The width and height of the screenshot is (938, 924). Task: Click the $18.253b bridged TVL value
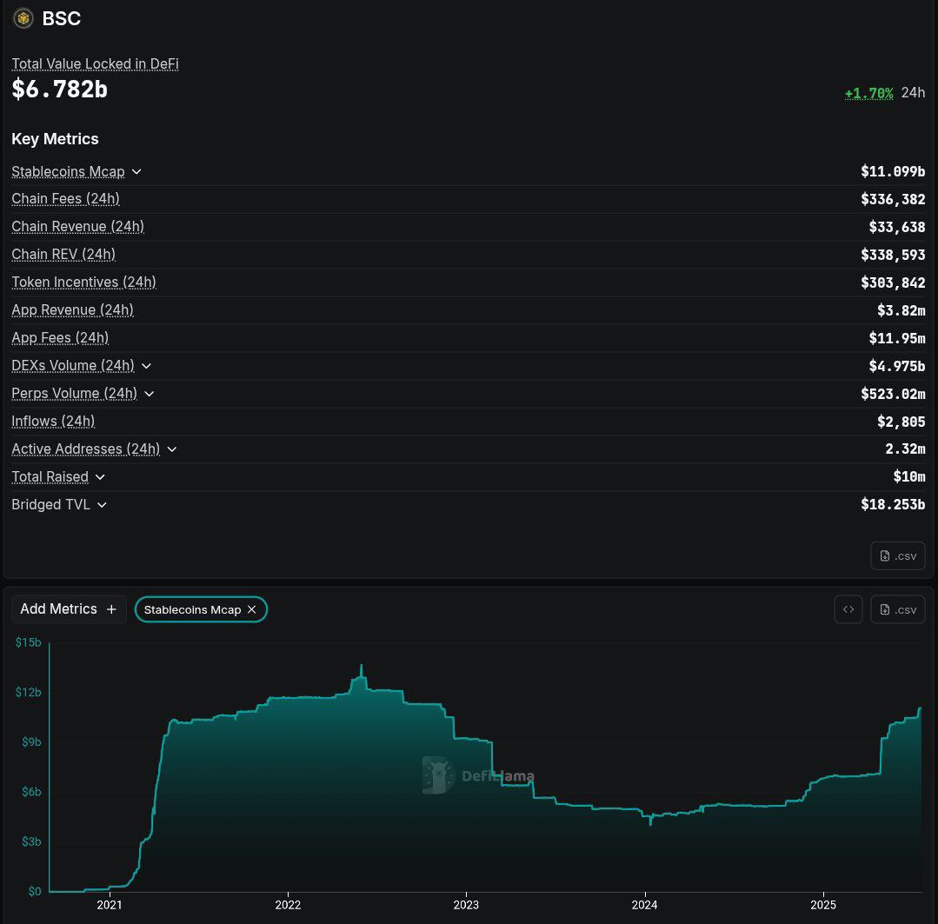(x=893, y=505)
